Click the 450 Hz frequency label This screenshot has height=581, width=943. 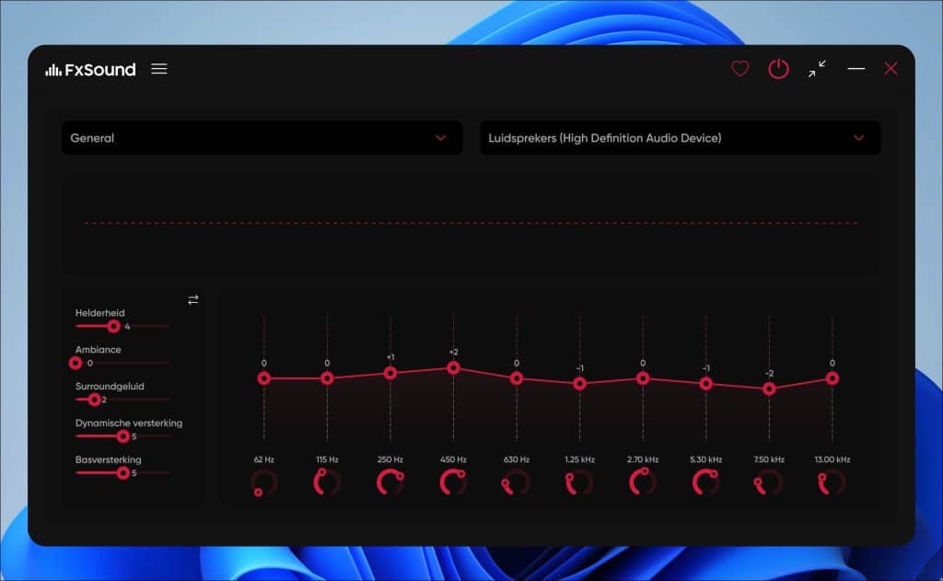[453, 459]
